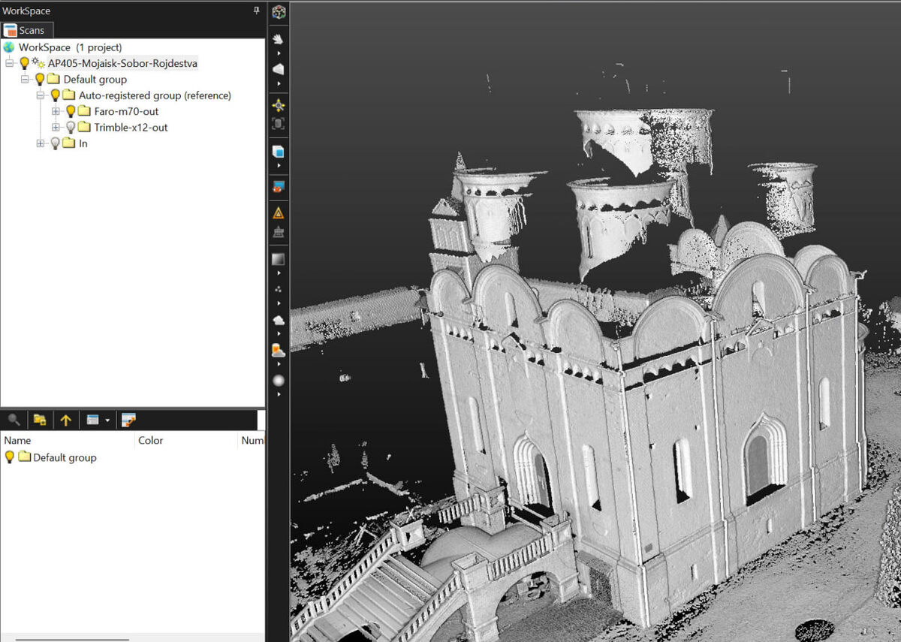Viewport: 901px width, 642px height.
Task: Expand the Faro-m70-out node
Action: point(56,111)
